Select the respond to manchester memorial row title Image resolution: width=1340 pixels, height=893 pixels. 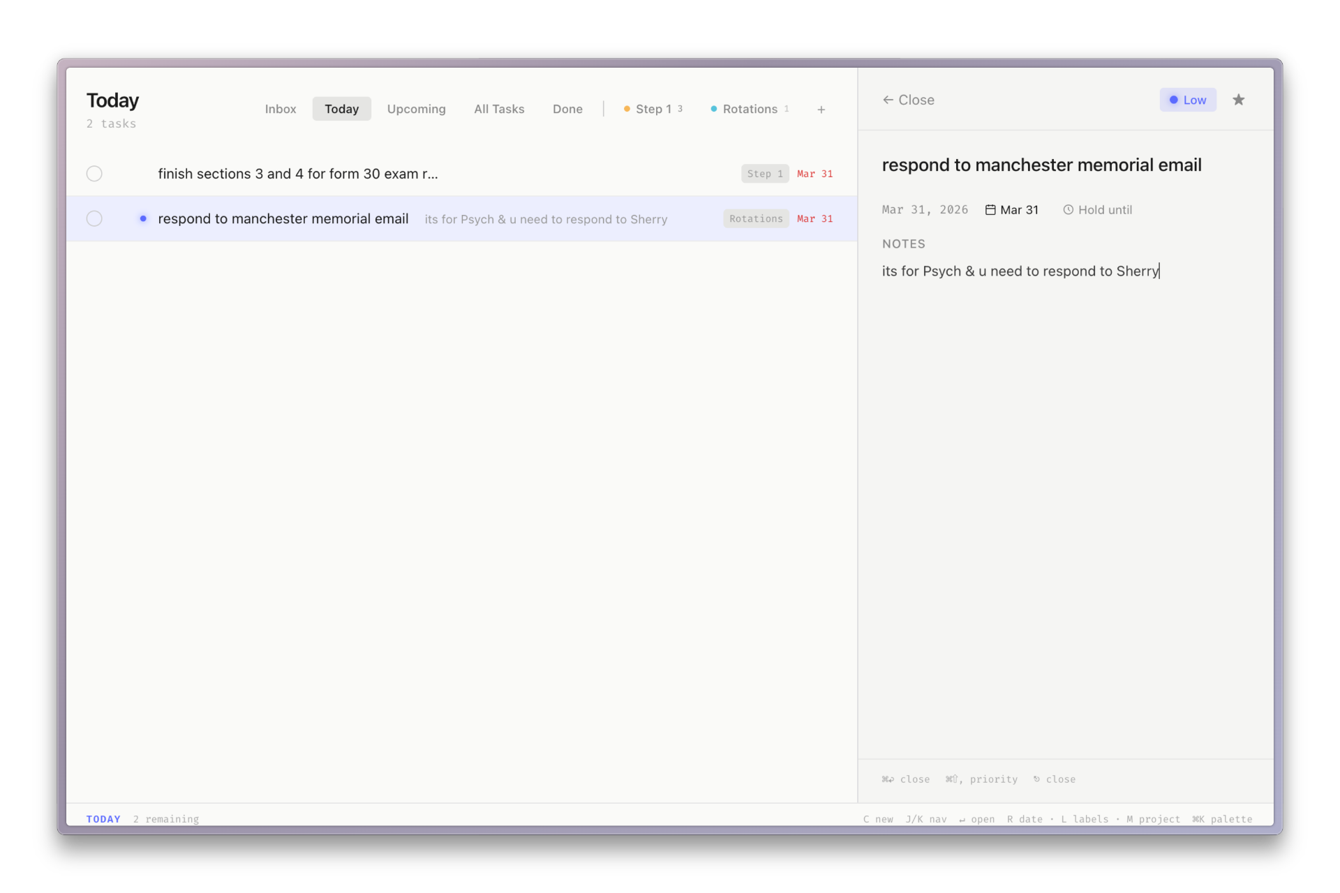[x=283, y=218]
